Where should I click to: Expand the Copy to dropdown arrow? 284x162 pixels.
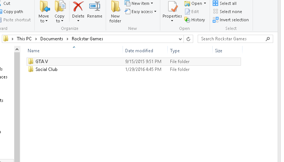click(62, 21)
